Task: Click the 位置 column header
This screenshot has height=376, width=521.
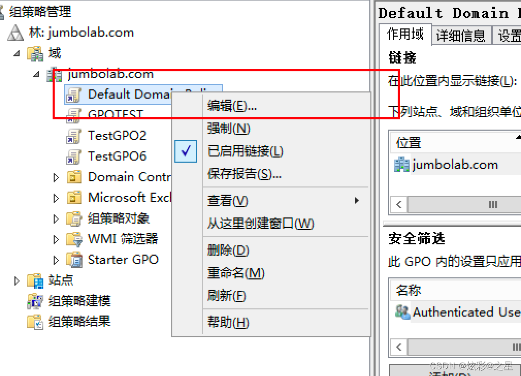Action: (x=455, y=143)
